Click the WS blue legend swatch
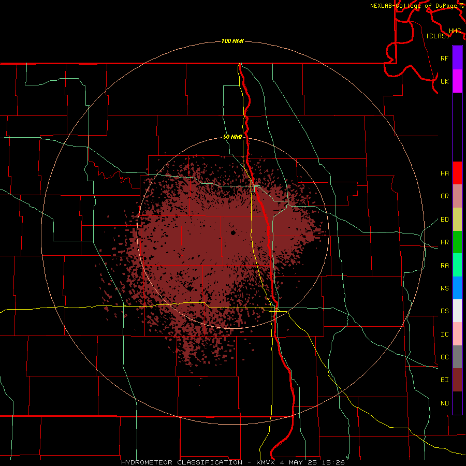466x466 pixels. 457,288
